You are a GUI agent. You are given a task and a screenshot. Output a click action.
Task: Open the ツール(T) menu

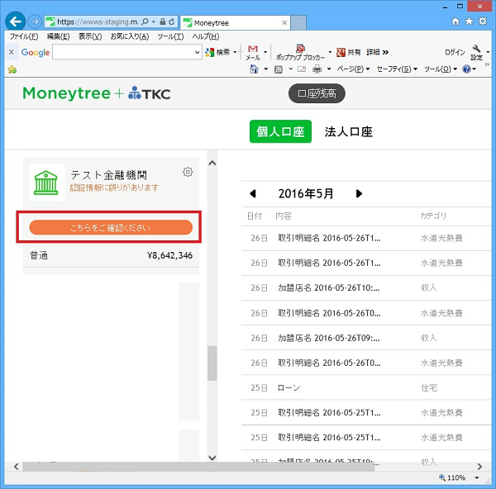170,36
